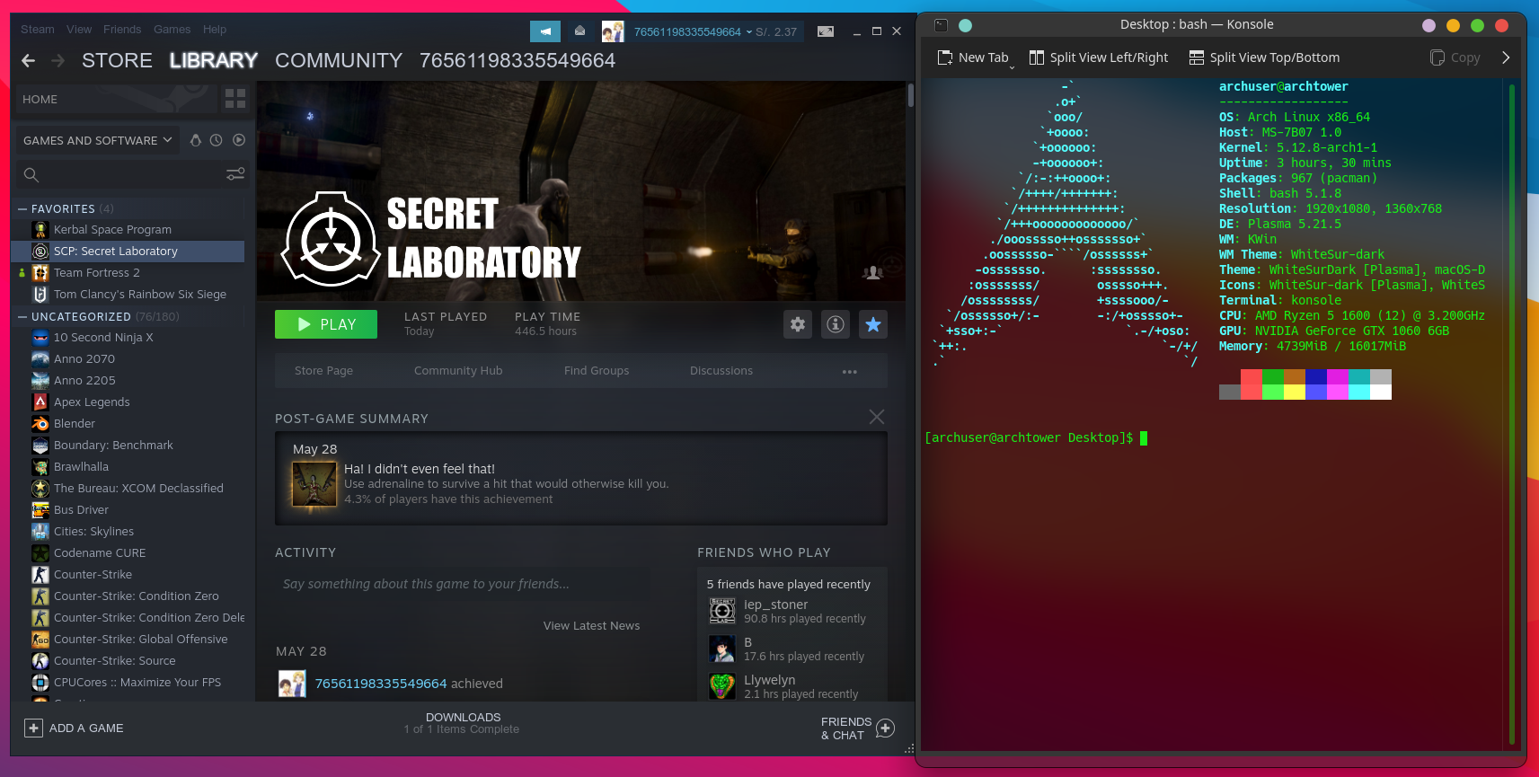Go back with the Steam back arrow
1539x777 pixels.
[29, 60]
